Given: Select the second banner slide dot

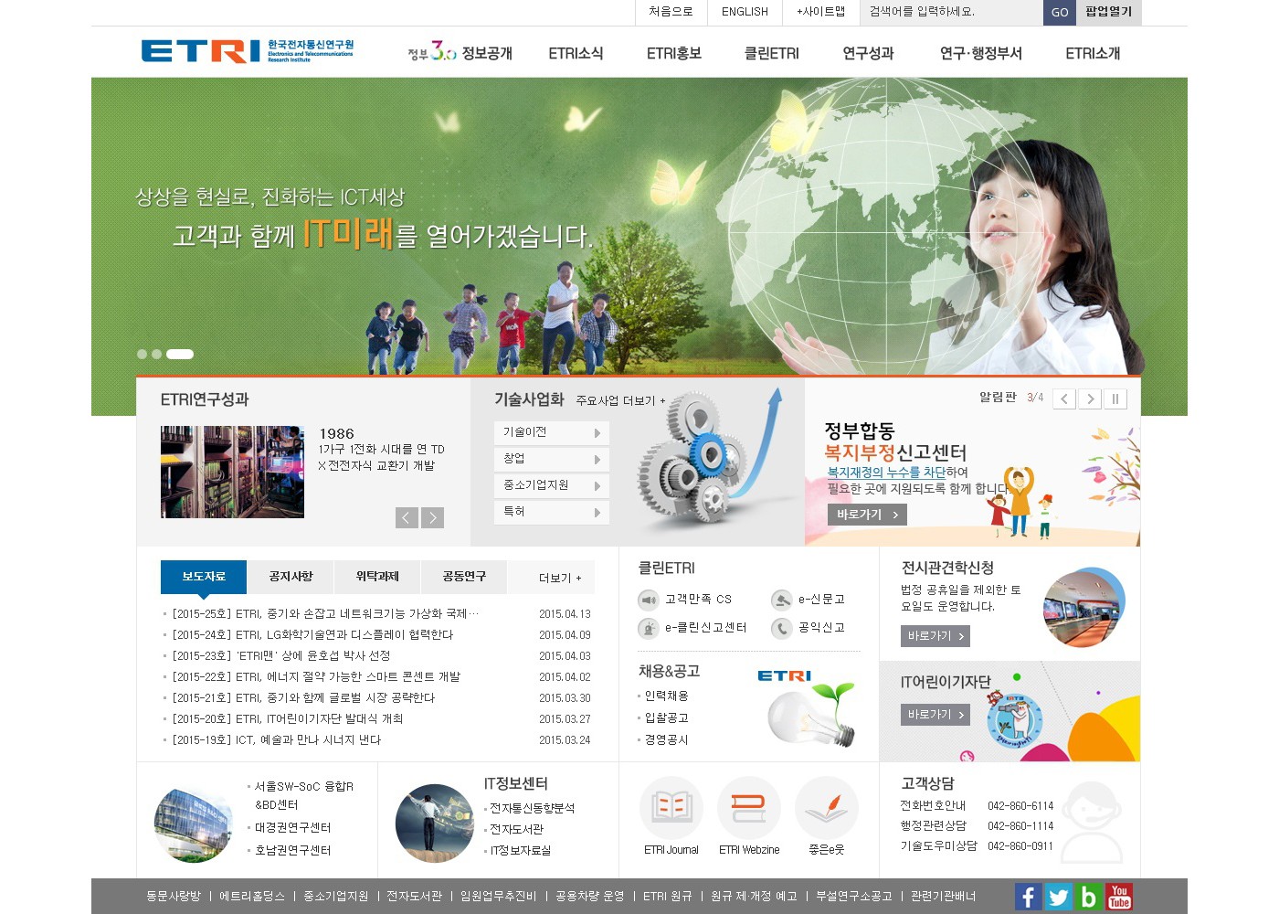Looking at the screenshot, I should (x=156, y=355).
